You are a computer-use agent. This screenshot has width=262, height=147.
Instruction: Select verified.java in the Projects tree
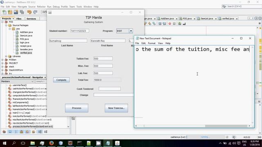click(x=26, y=53)
